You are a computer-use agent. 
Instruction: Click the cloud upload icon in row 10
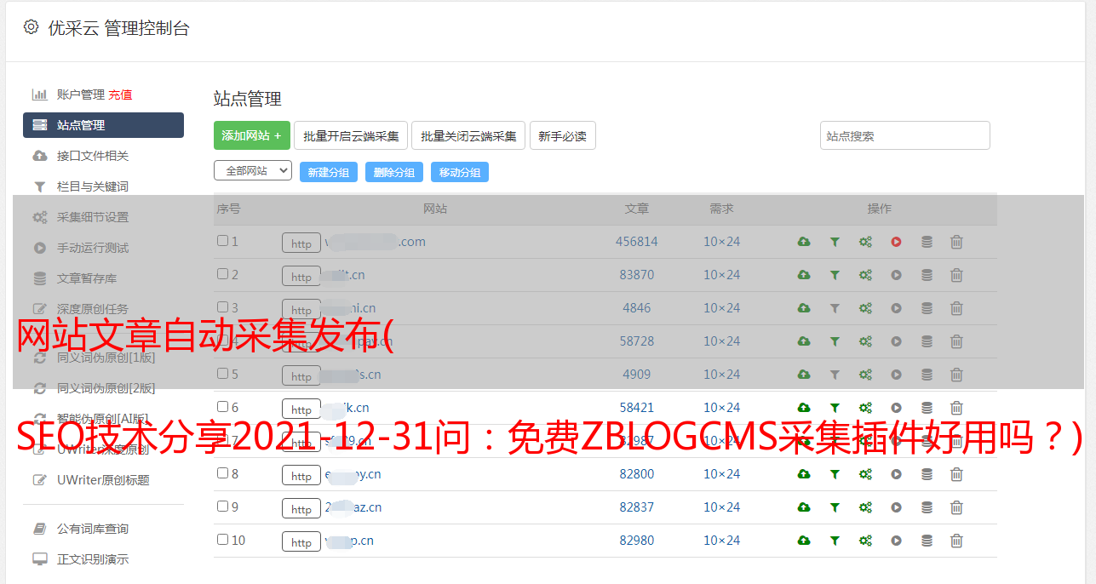[804, 541]
